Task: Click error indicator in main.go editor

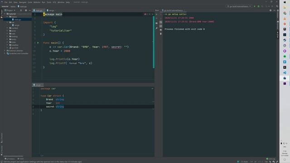Action: (x=146, y=14)
